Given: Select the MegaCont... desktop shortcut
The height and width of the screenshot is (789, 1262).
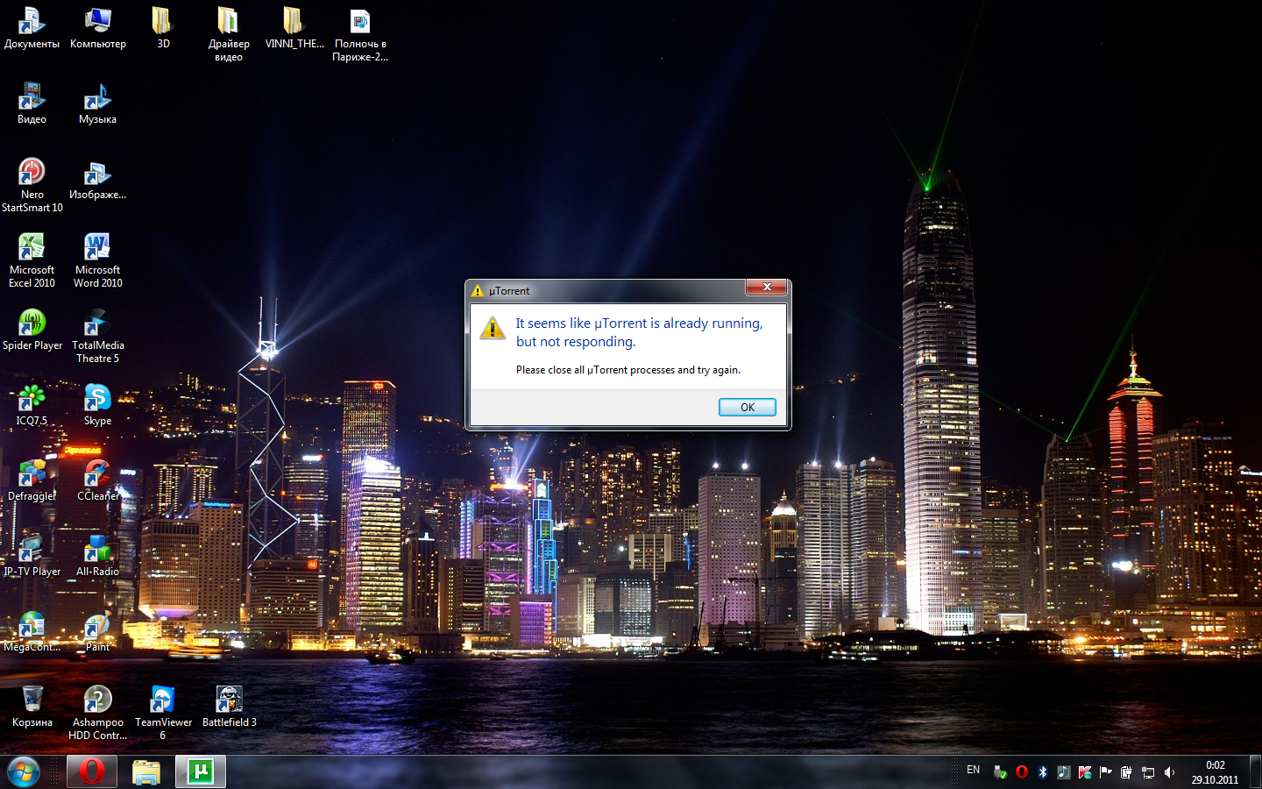Looking at the screenshot, I should (32, 631).
